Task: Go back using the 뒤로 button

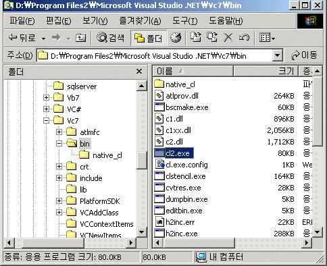Action: pyautogui.click(x=22, y=38)
